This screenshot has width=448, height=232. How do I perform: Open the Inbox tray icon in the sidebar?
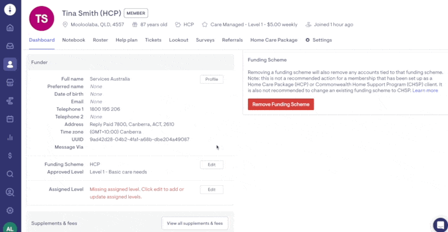[10, 46]
